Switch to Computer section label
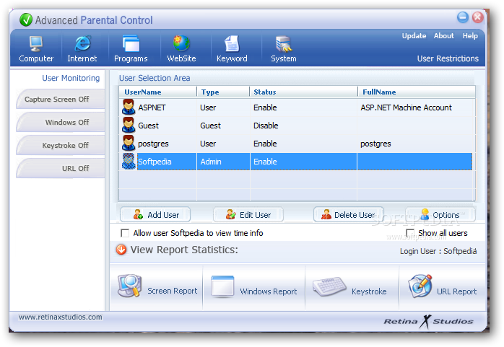 coord(36,58)
